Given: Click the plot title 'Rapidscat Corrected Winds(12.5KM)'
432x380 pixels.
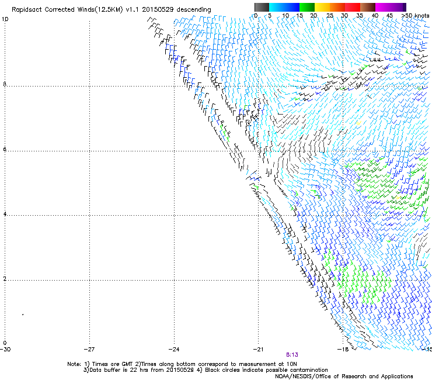Looking at the screenshot, I should [67, 10].
